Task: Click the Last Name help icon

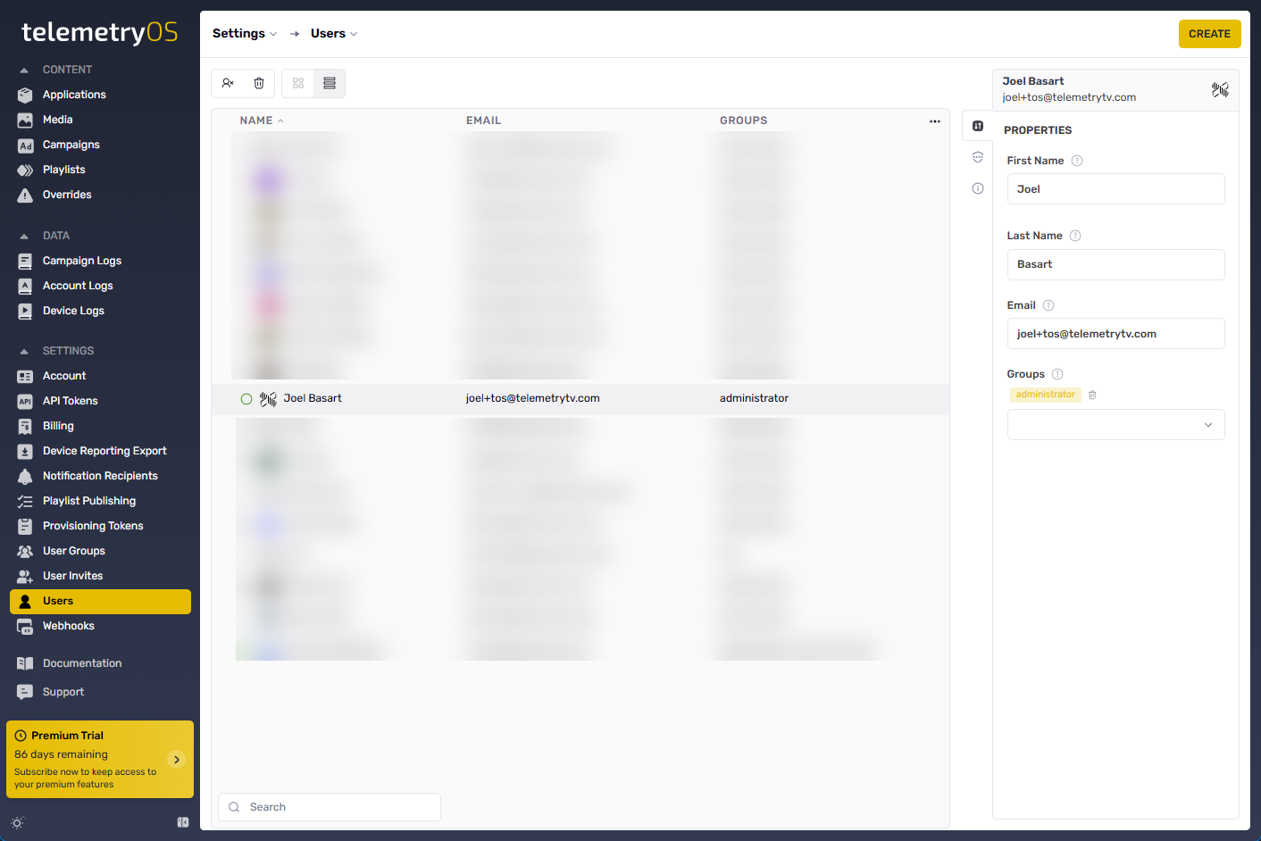Action: click(1075, 236)
